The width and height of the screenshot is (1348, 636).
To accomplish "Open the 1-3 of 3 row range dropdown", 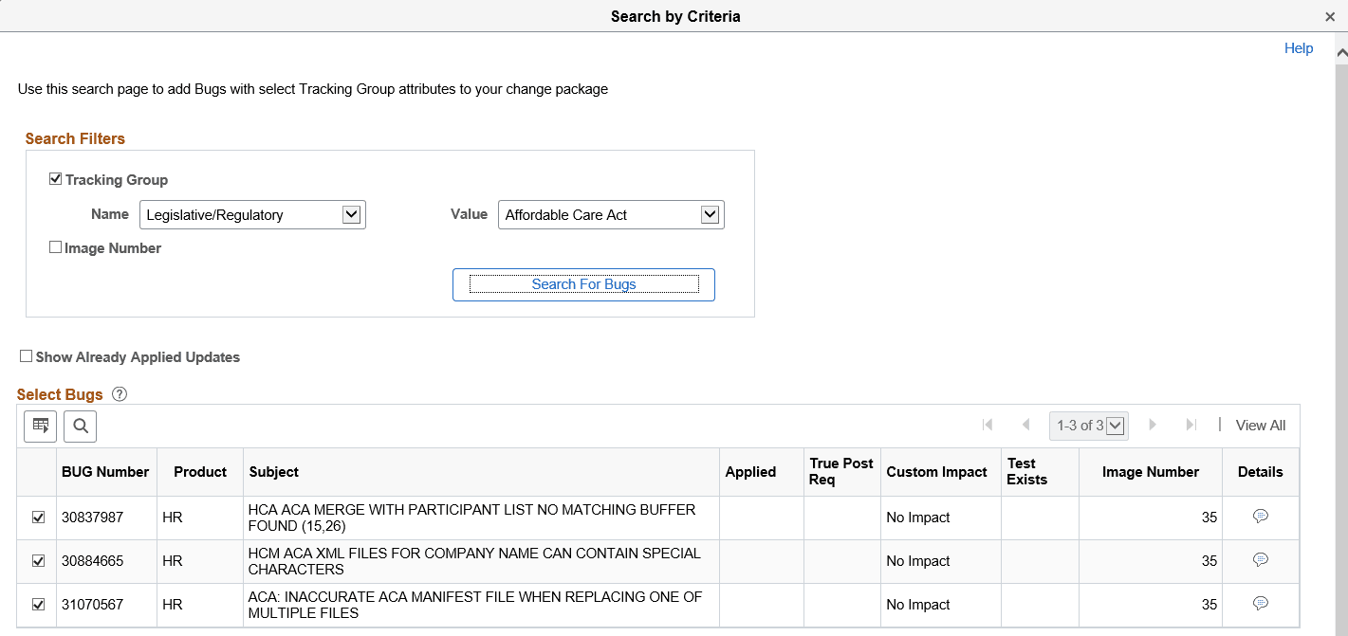I will point(1117,425).
